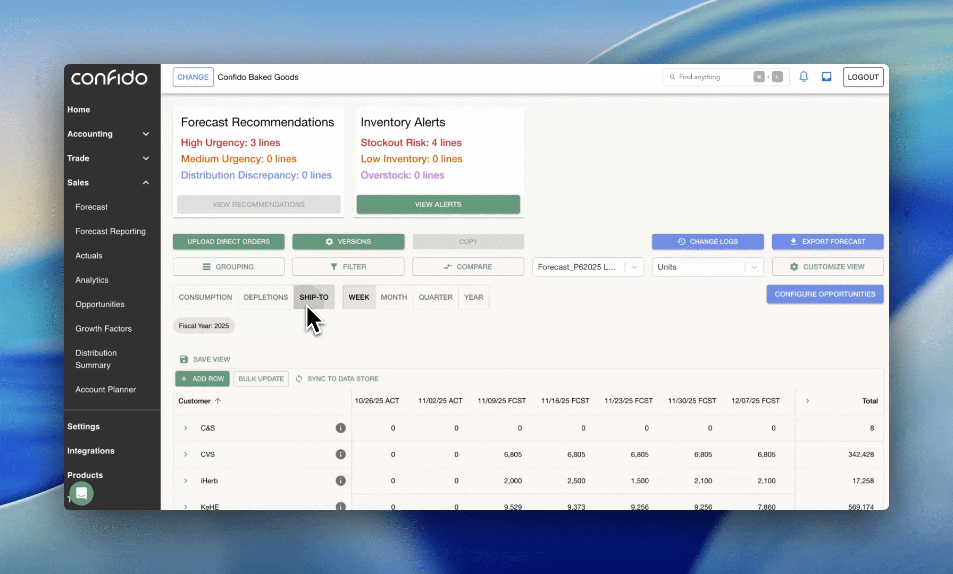This screenshot has height=574, width=953.
Task: Click View Alerts button
Action: tap(438, 205)
